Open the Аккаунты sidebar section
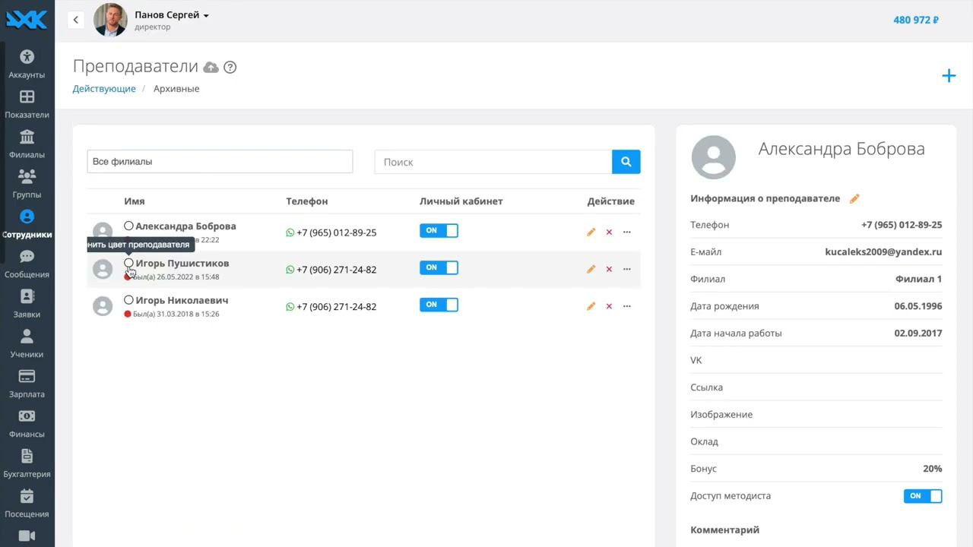 [x=27, y=64]
